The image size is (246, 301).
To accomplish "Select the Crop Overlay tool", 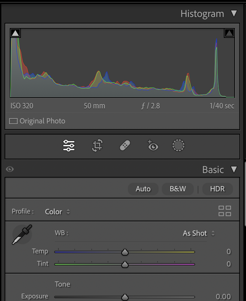I will click(x=97, y=146).
